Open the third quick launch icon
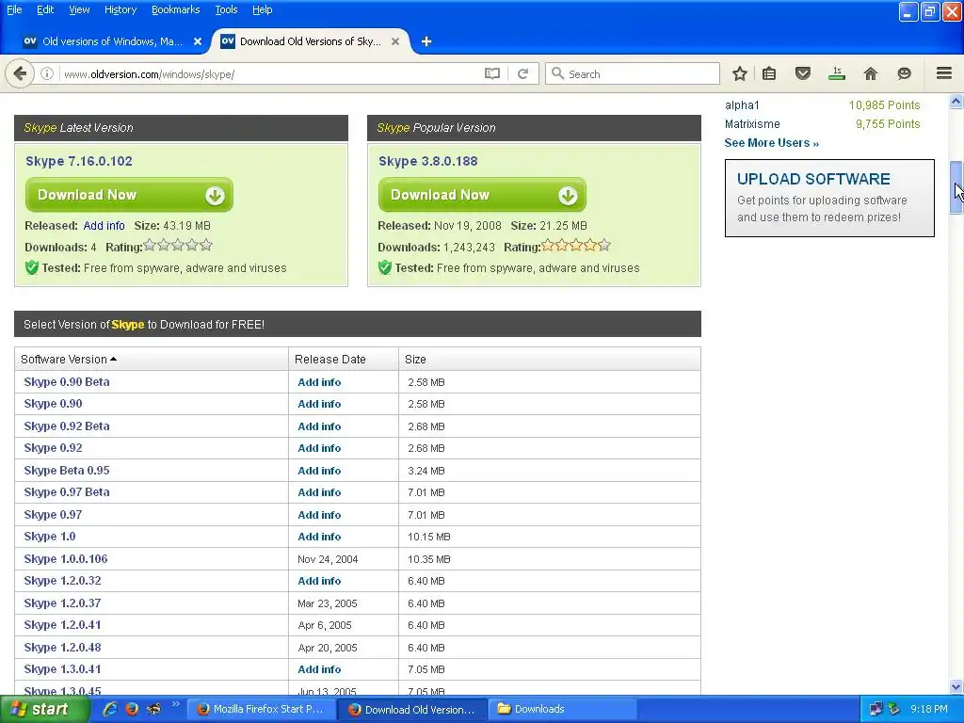This screenshot has width=964, height=723. pyautogui.click(x=153, y=709)
